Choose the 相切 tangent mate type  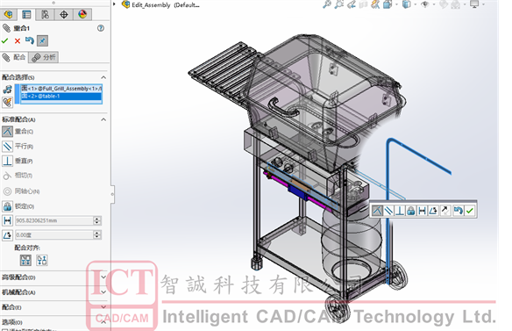(x=18, y=176)
